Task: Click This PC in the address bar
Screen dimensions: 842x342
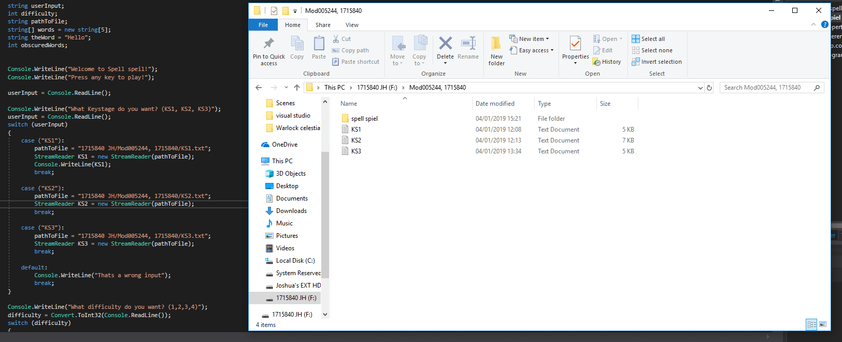Action: [x=335, y=88]
